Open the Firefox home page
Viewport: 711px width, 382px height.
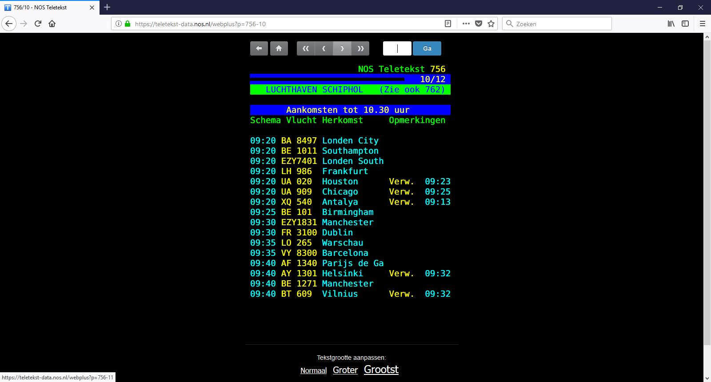[52, 24]
